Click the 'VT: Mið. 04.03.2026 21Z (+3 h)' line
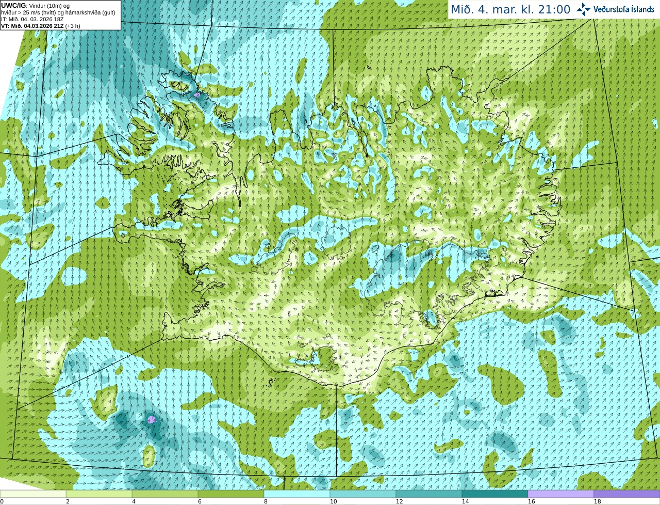Screen dimensions: 660x505 pos(40,26)
